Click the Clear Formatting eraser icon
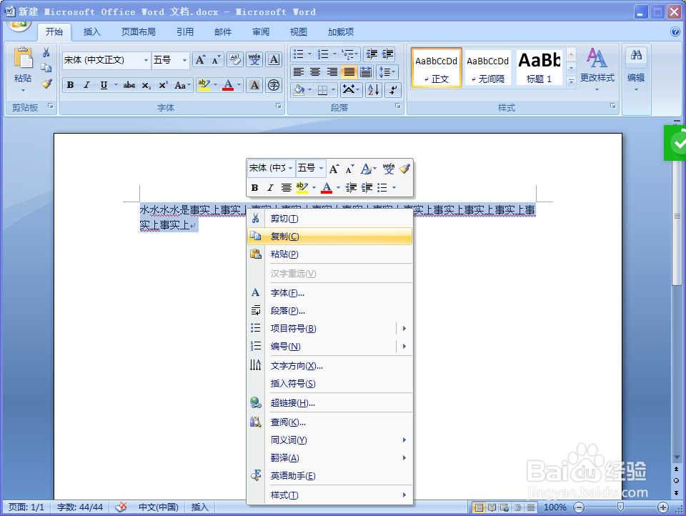This screenshot has width=686, height=516. tap(235, 59)
